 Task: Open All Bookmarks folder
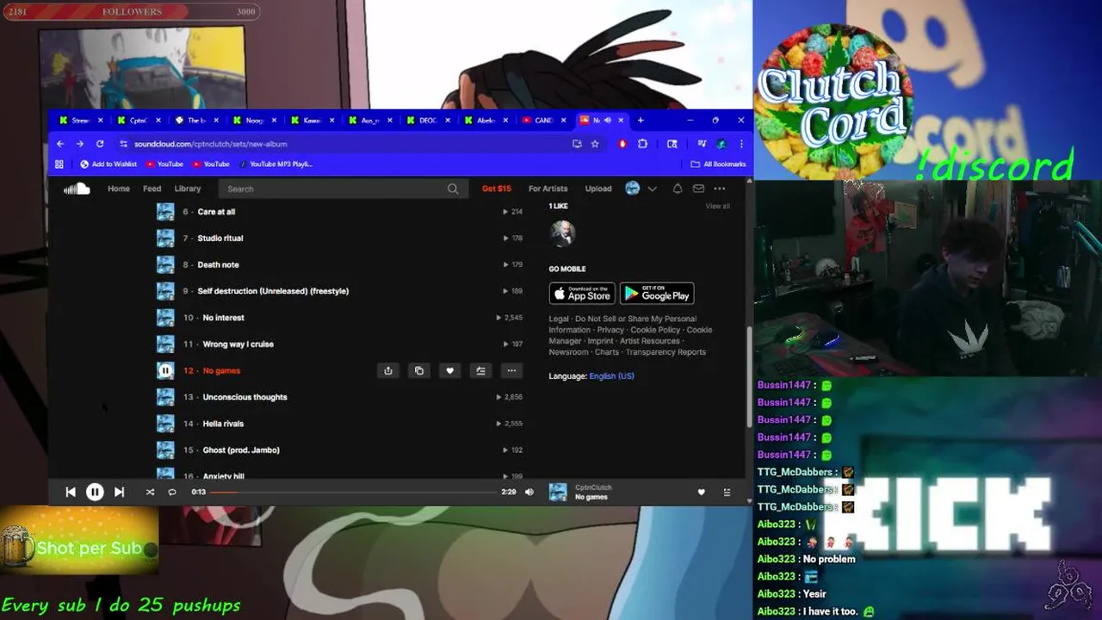(x=718, y=164)
